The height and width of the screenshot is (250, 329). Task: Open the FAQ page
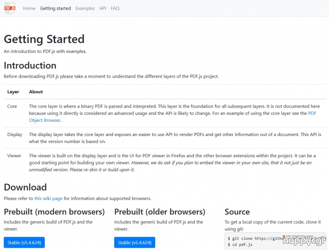click(x=115, y=8)
